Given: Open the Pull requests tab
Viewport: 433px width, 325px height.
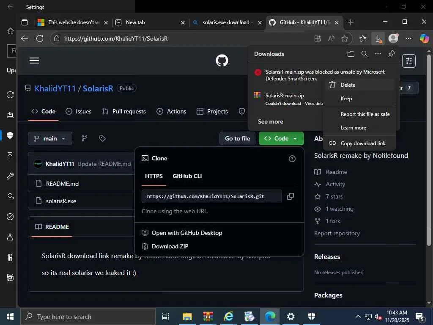Looking at the screenshot, I should tap(124, 111).
